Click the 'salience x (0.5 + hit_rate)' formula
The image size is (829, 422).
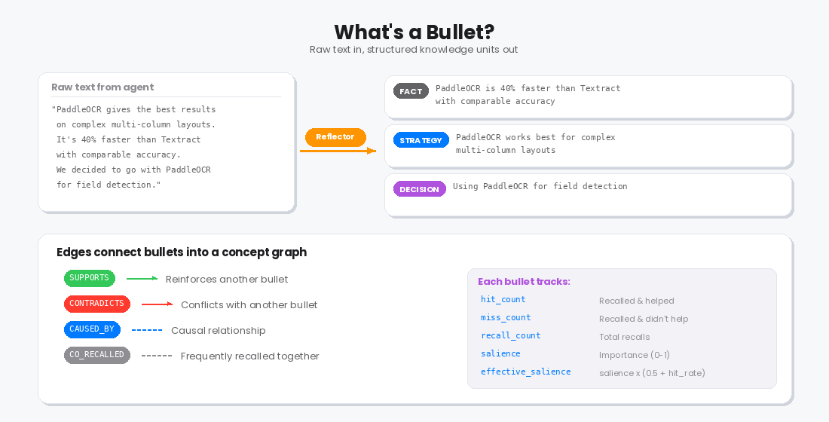point(652,373)
